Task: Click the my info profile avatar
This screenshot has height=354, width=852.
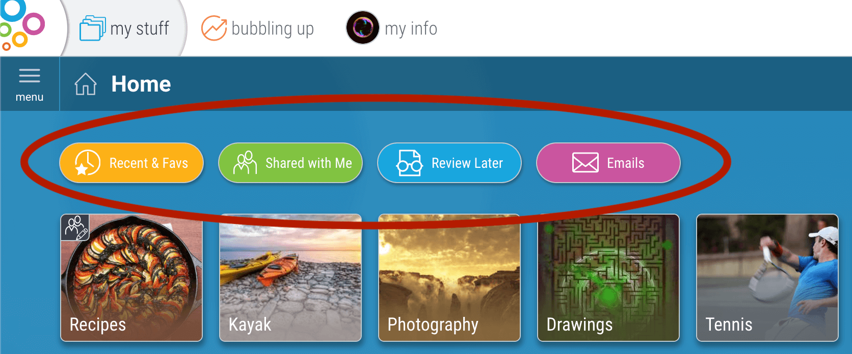Action: pyautogui.click(x=363, y=27)
